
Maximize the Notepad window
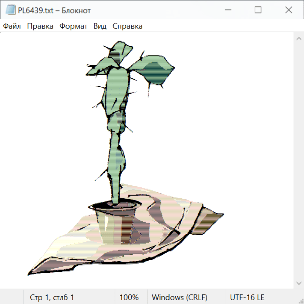point(258,10)
